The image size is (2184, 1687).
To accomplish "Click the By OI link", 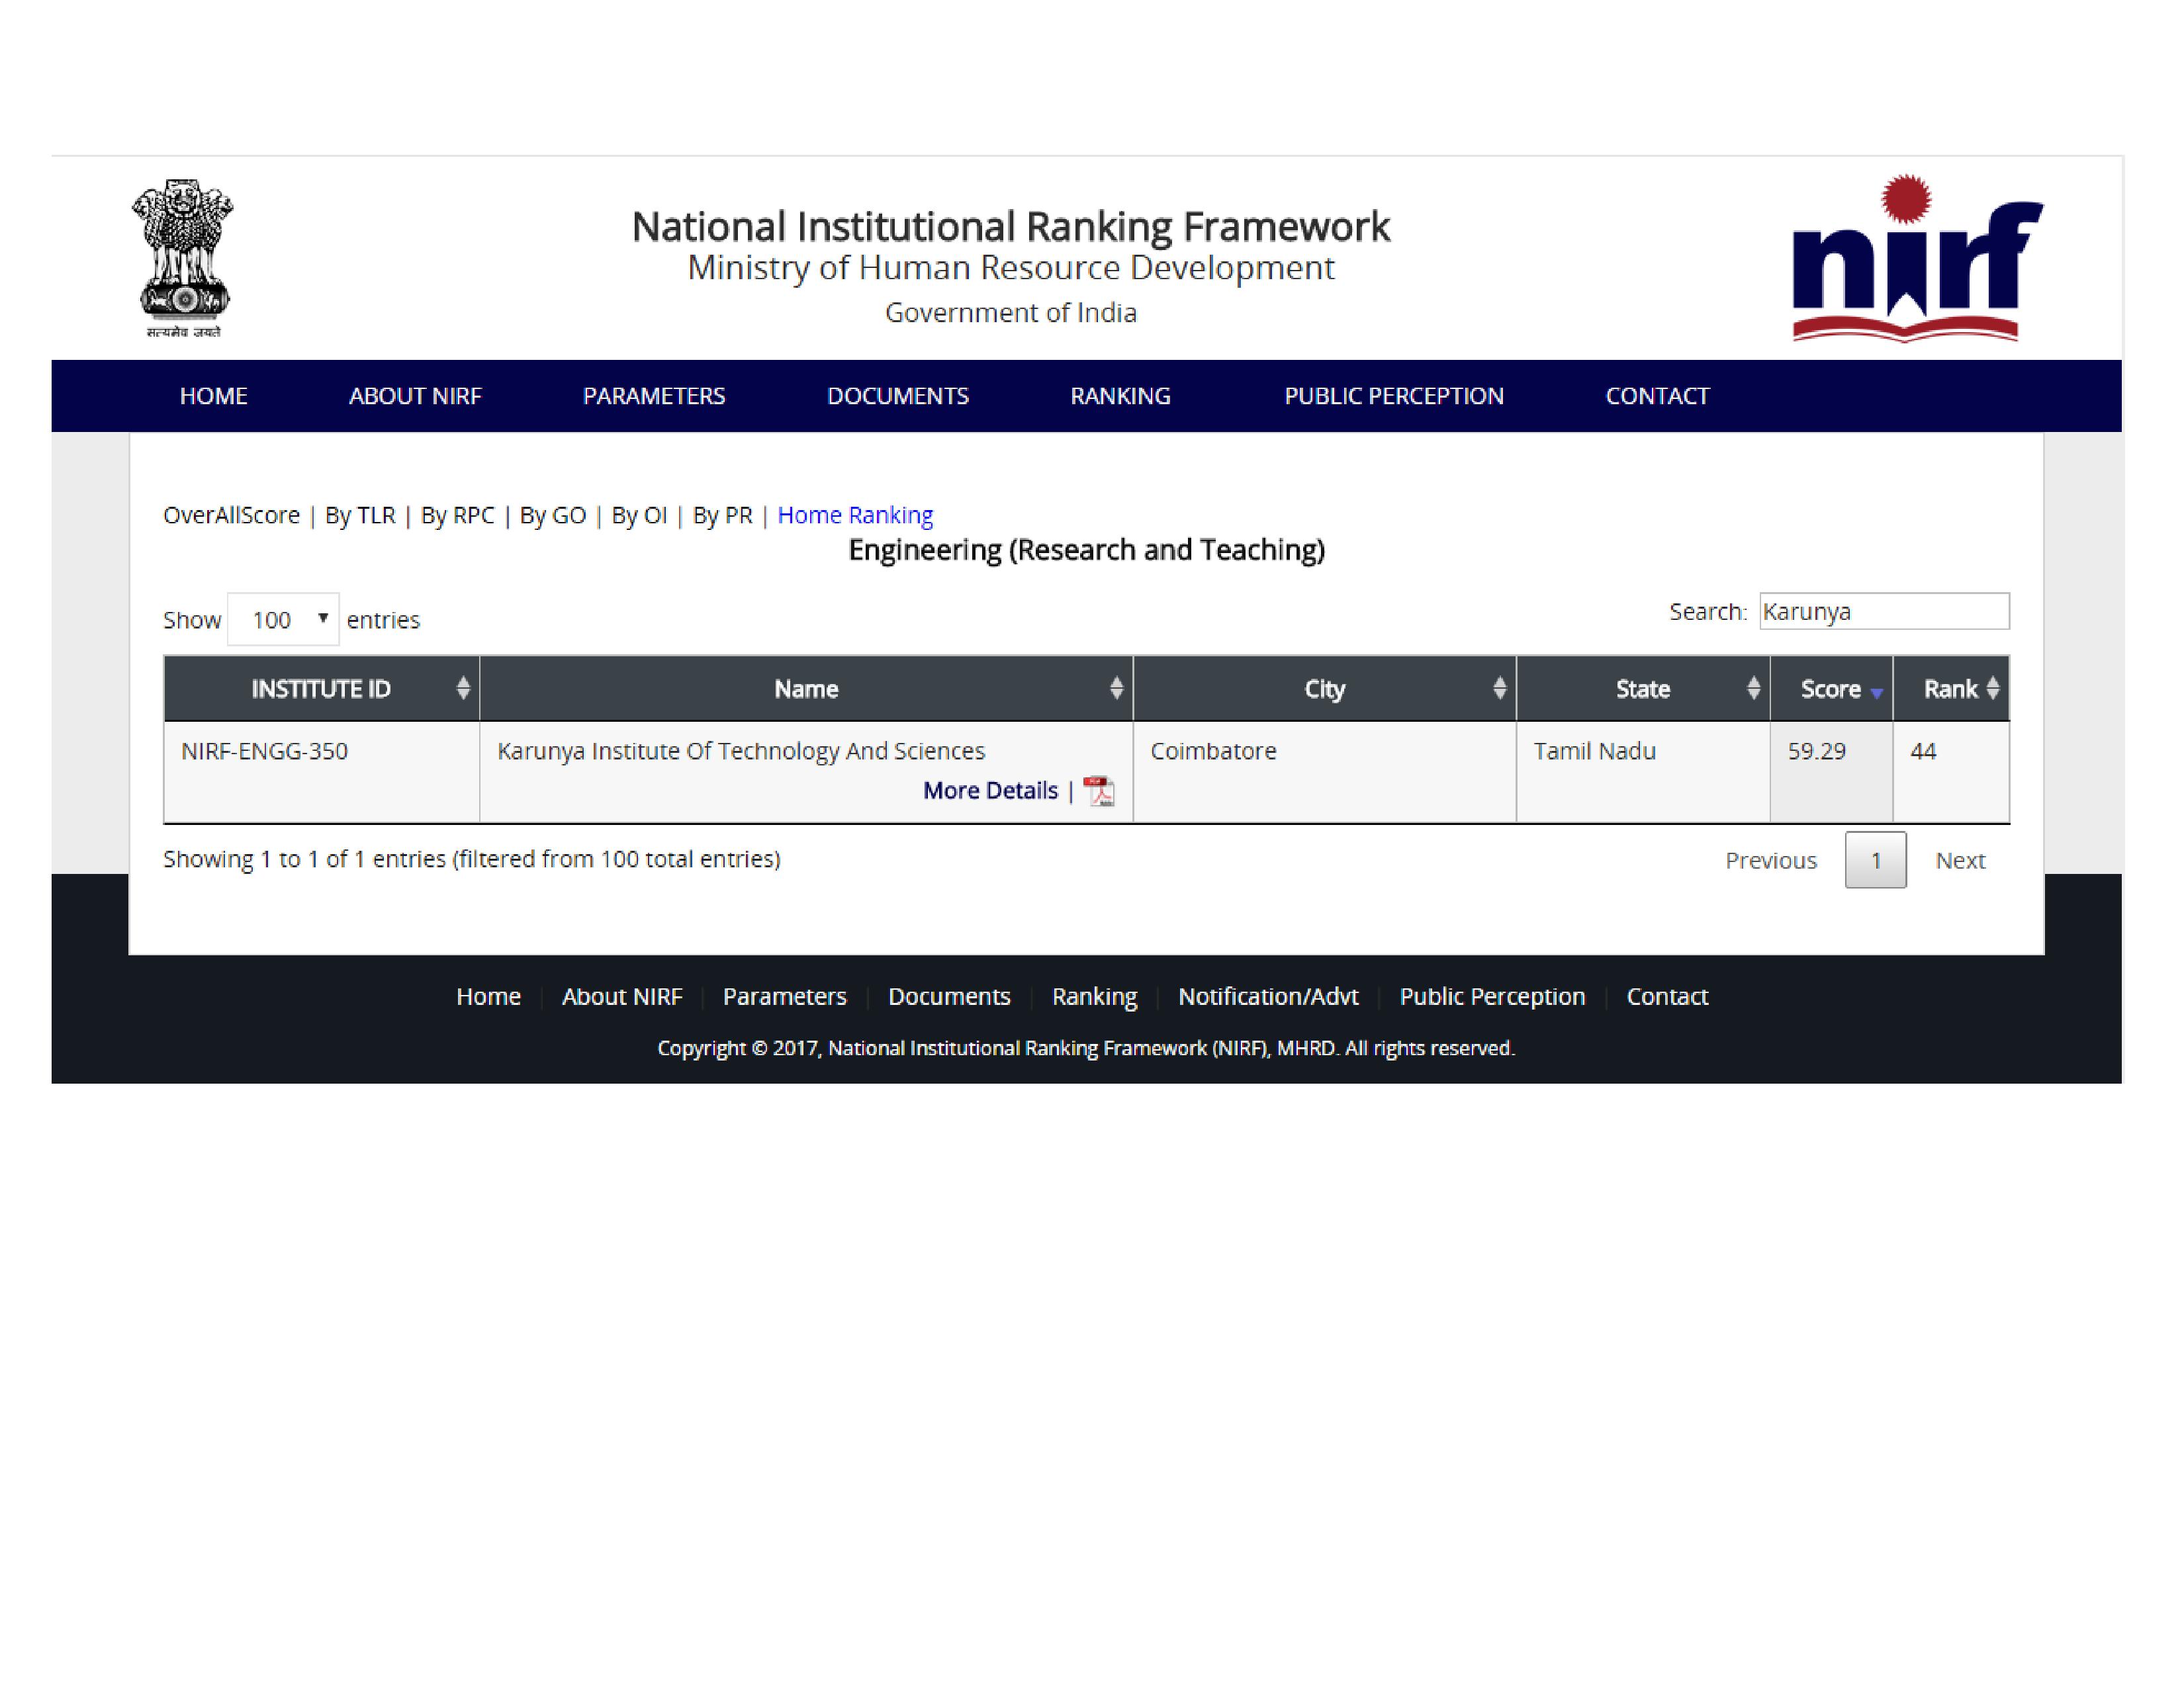I will pos(639,515).
